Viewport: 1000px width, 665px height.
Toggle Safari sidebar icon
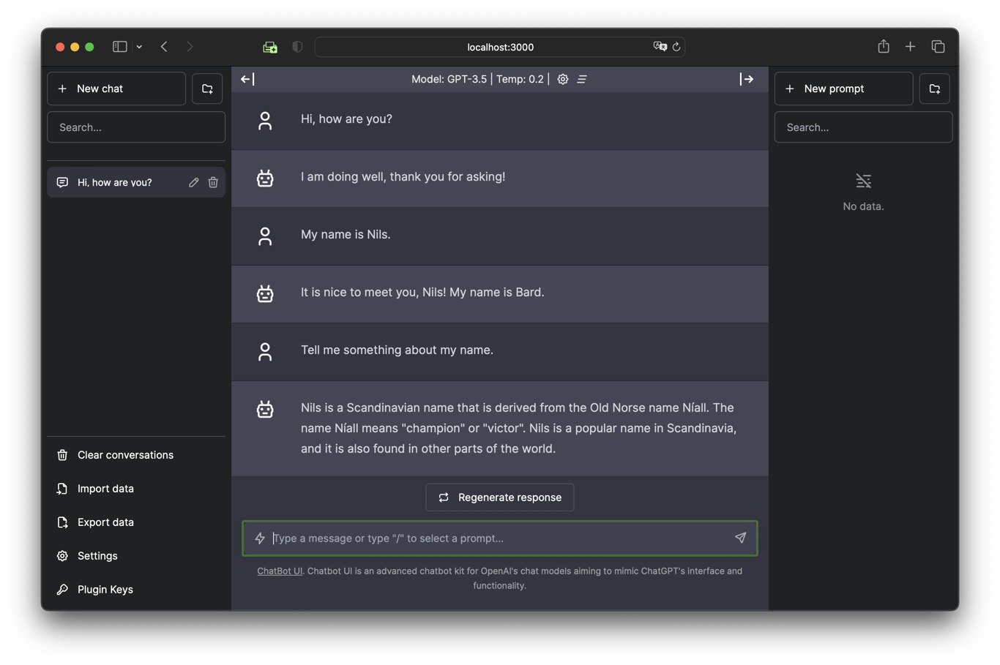point(120,47)
